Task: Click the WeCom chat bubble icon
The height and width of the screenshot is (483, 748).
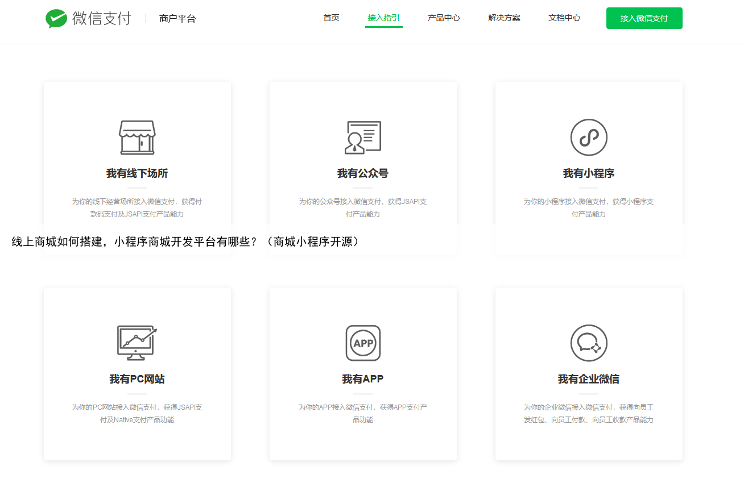Action: point(589,343)
